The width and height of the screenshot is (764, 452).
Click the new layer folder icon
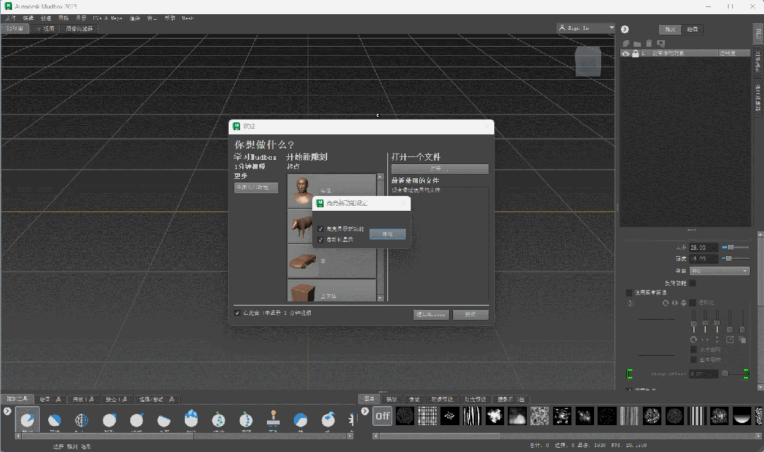[637, 44]
